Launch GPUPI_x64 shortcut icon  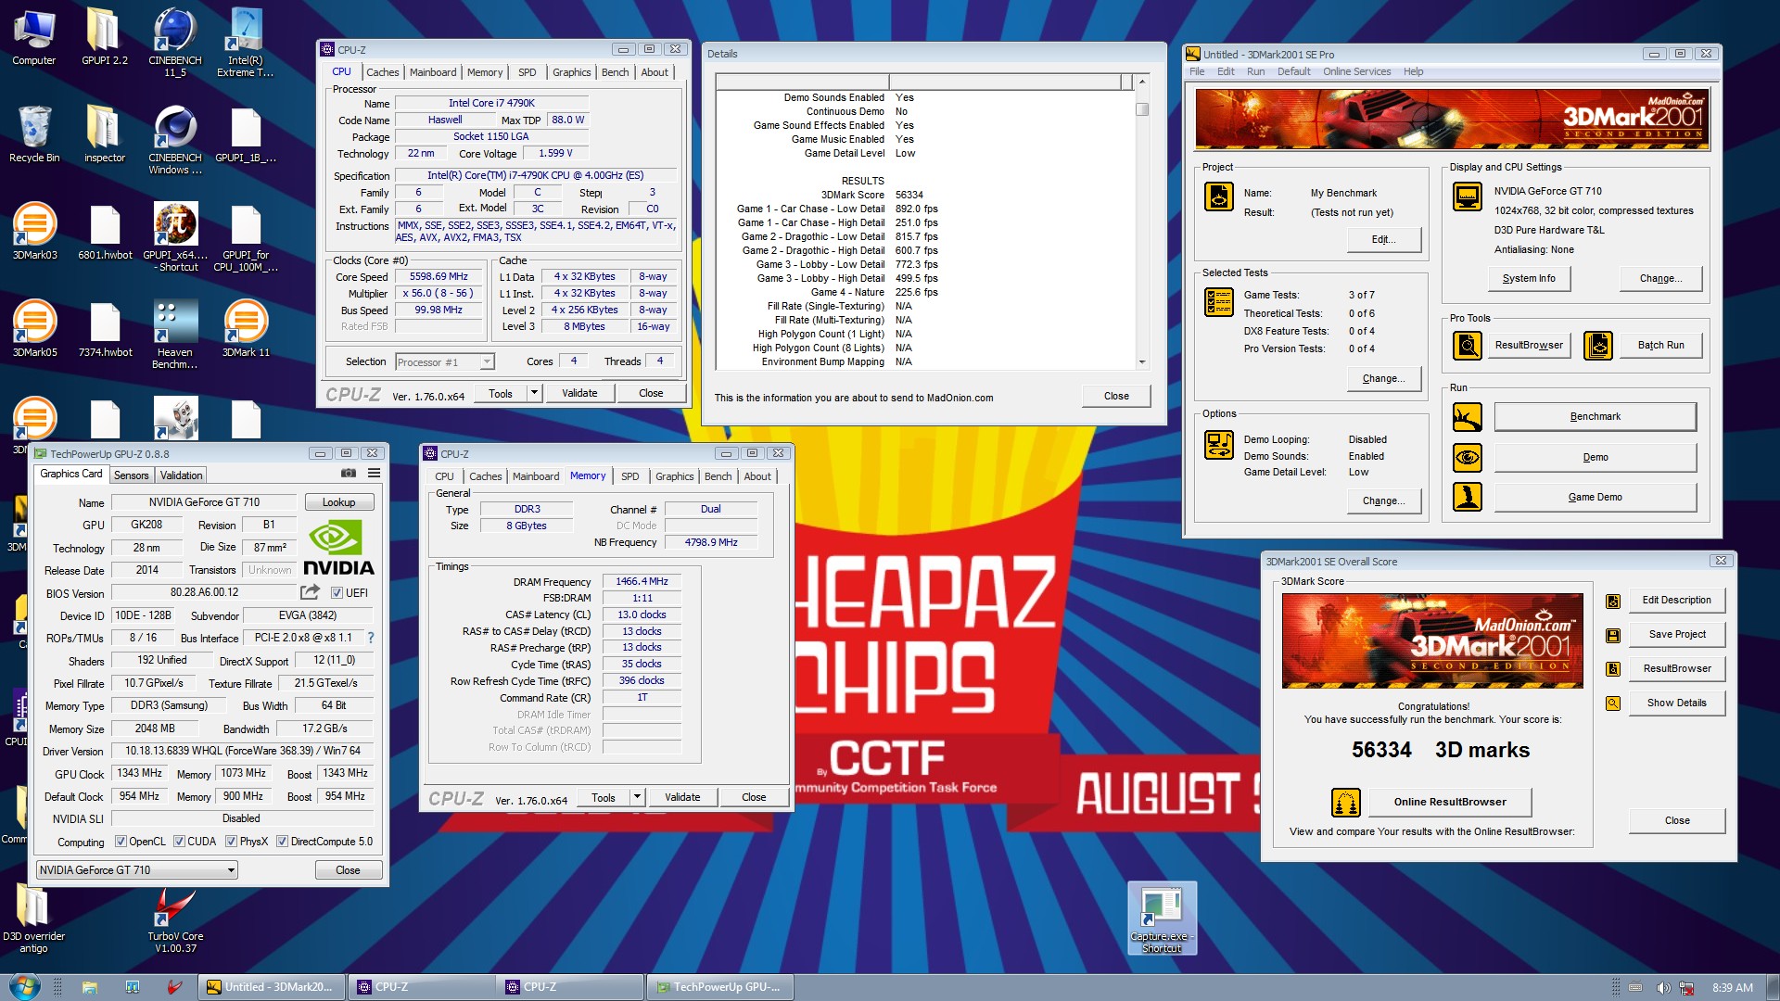(x=175, y=237)
